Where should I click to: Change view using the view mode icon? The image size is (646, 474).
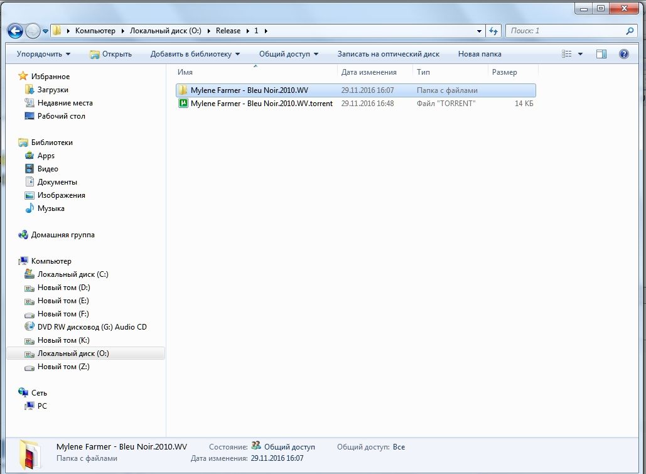[567, 54]
